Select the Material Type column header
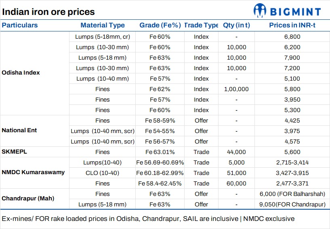The image size is (330, 229). 103,25
